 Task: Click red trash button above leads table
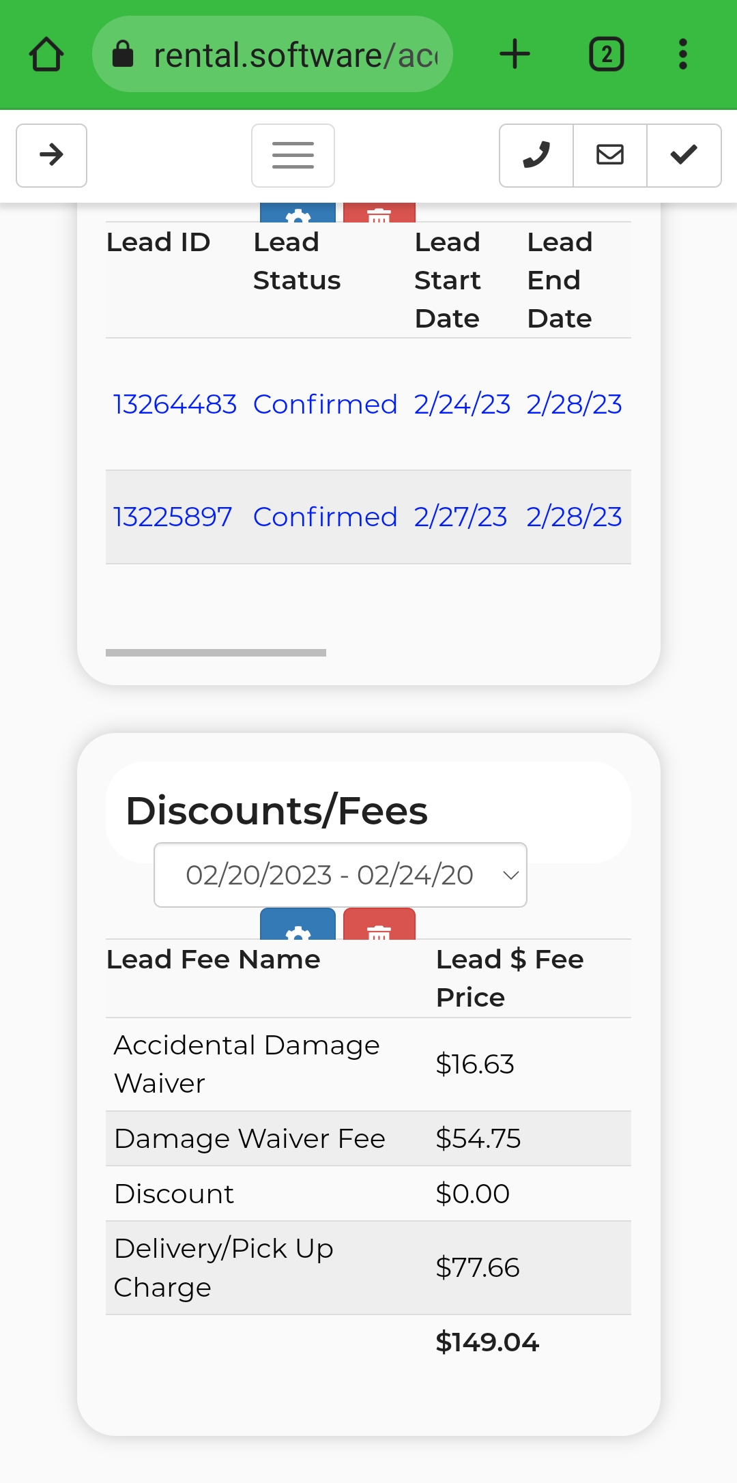tap(379, 213)
